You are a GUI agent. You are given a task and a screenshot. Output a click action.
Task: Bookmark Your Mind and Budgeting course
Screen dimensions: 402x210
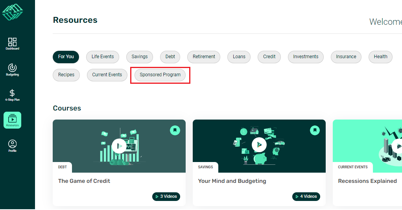(x=315, y=130)
